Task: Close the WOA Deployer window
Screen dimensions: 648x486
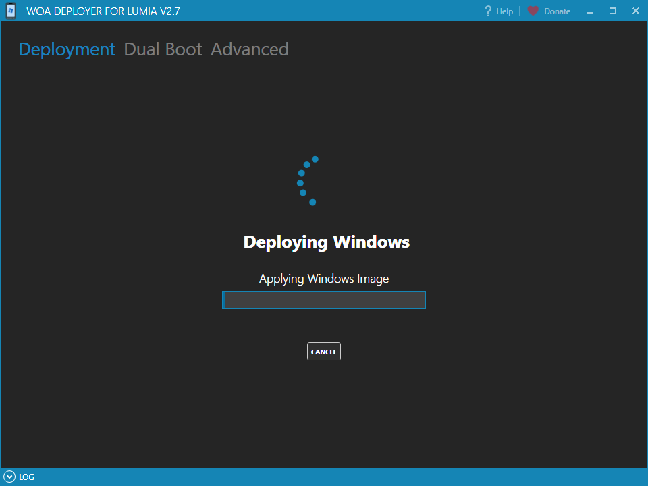Action: 636,11
